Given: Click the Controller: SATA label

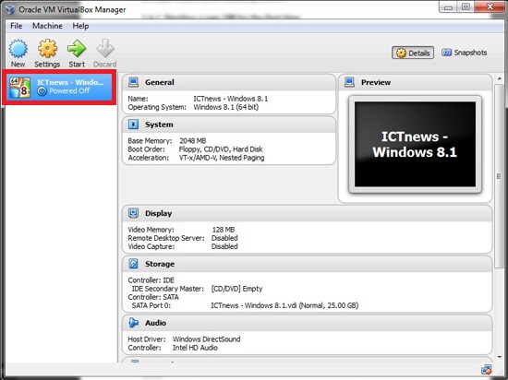Looking at the screenshot, I should coord(153,297).
